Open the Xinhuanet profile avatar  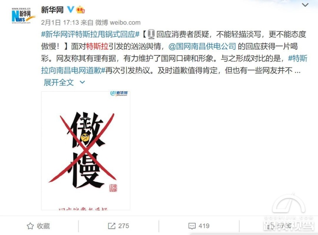pos(23,16)
